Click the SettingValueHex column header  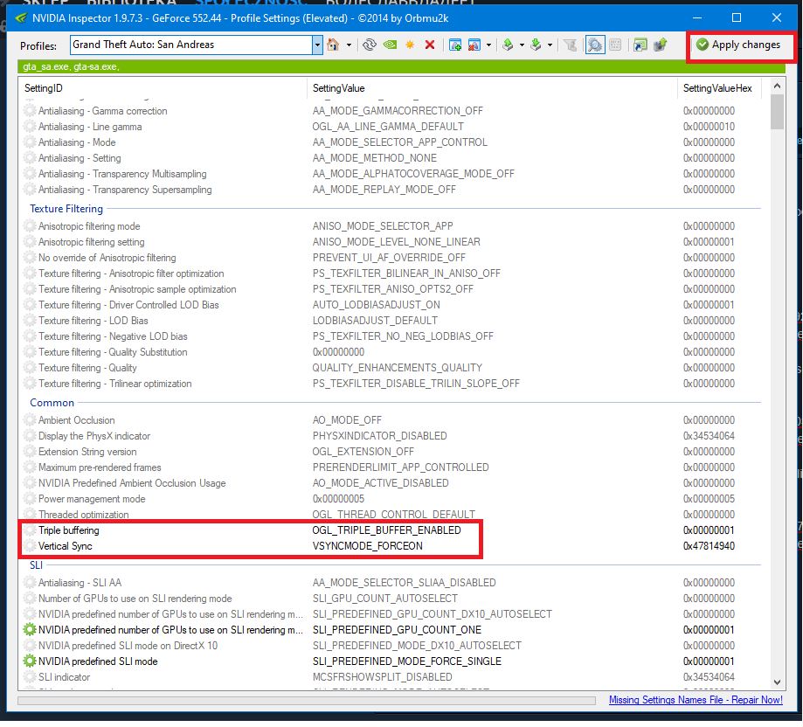pos(719,88)
